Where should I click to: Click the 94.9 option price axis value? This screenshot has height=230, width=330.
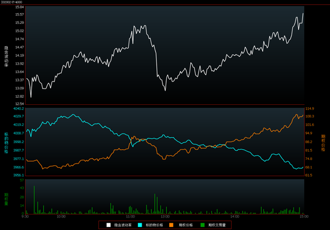click(309, 133)
